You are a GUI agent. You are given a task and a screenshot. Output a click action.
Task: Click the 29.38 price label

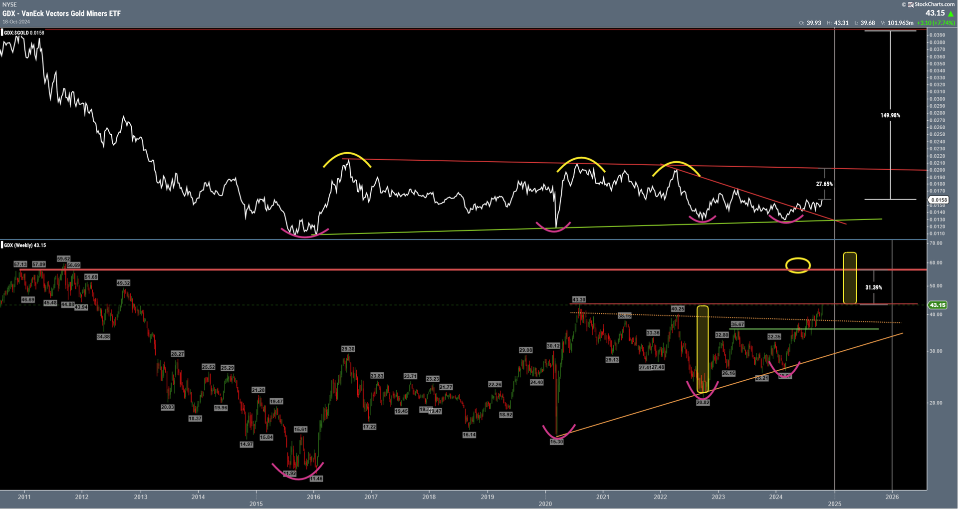point(348,349)
